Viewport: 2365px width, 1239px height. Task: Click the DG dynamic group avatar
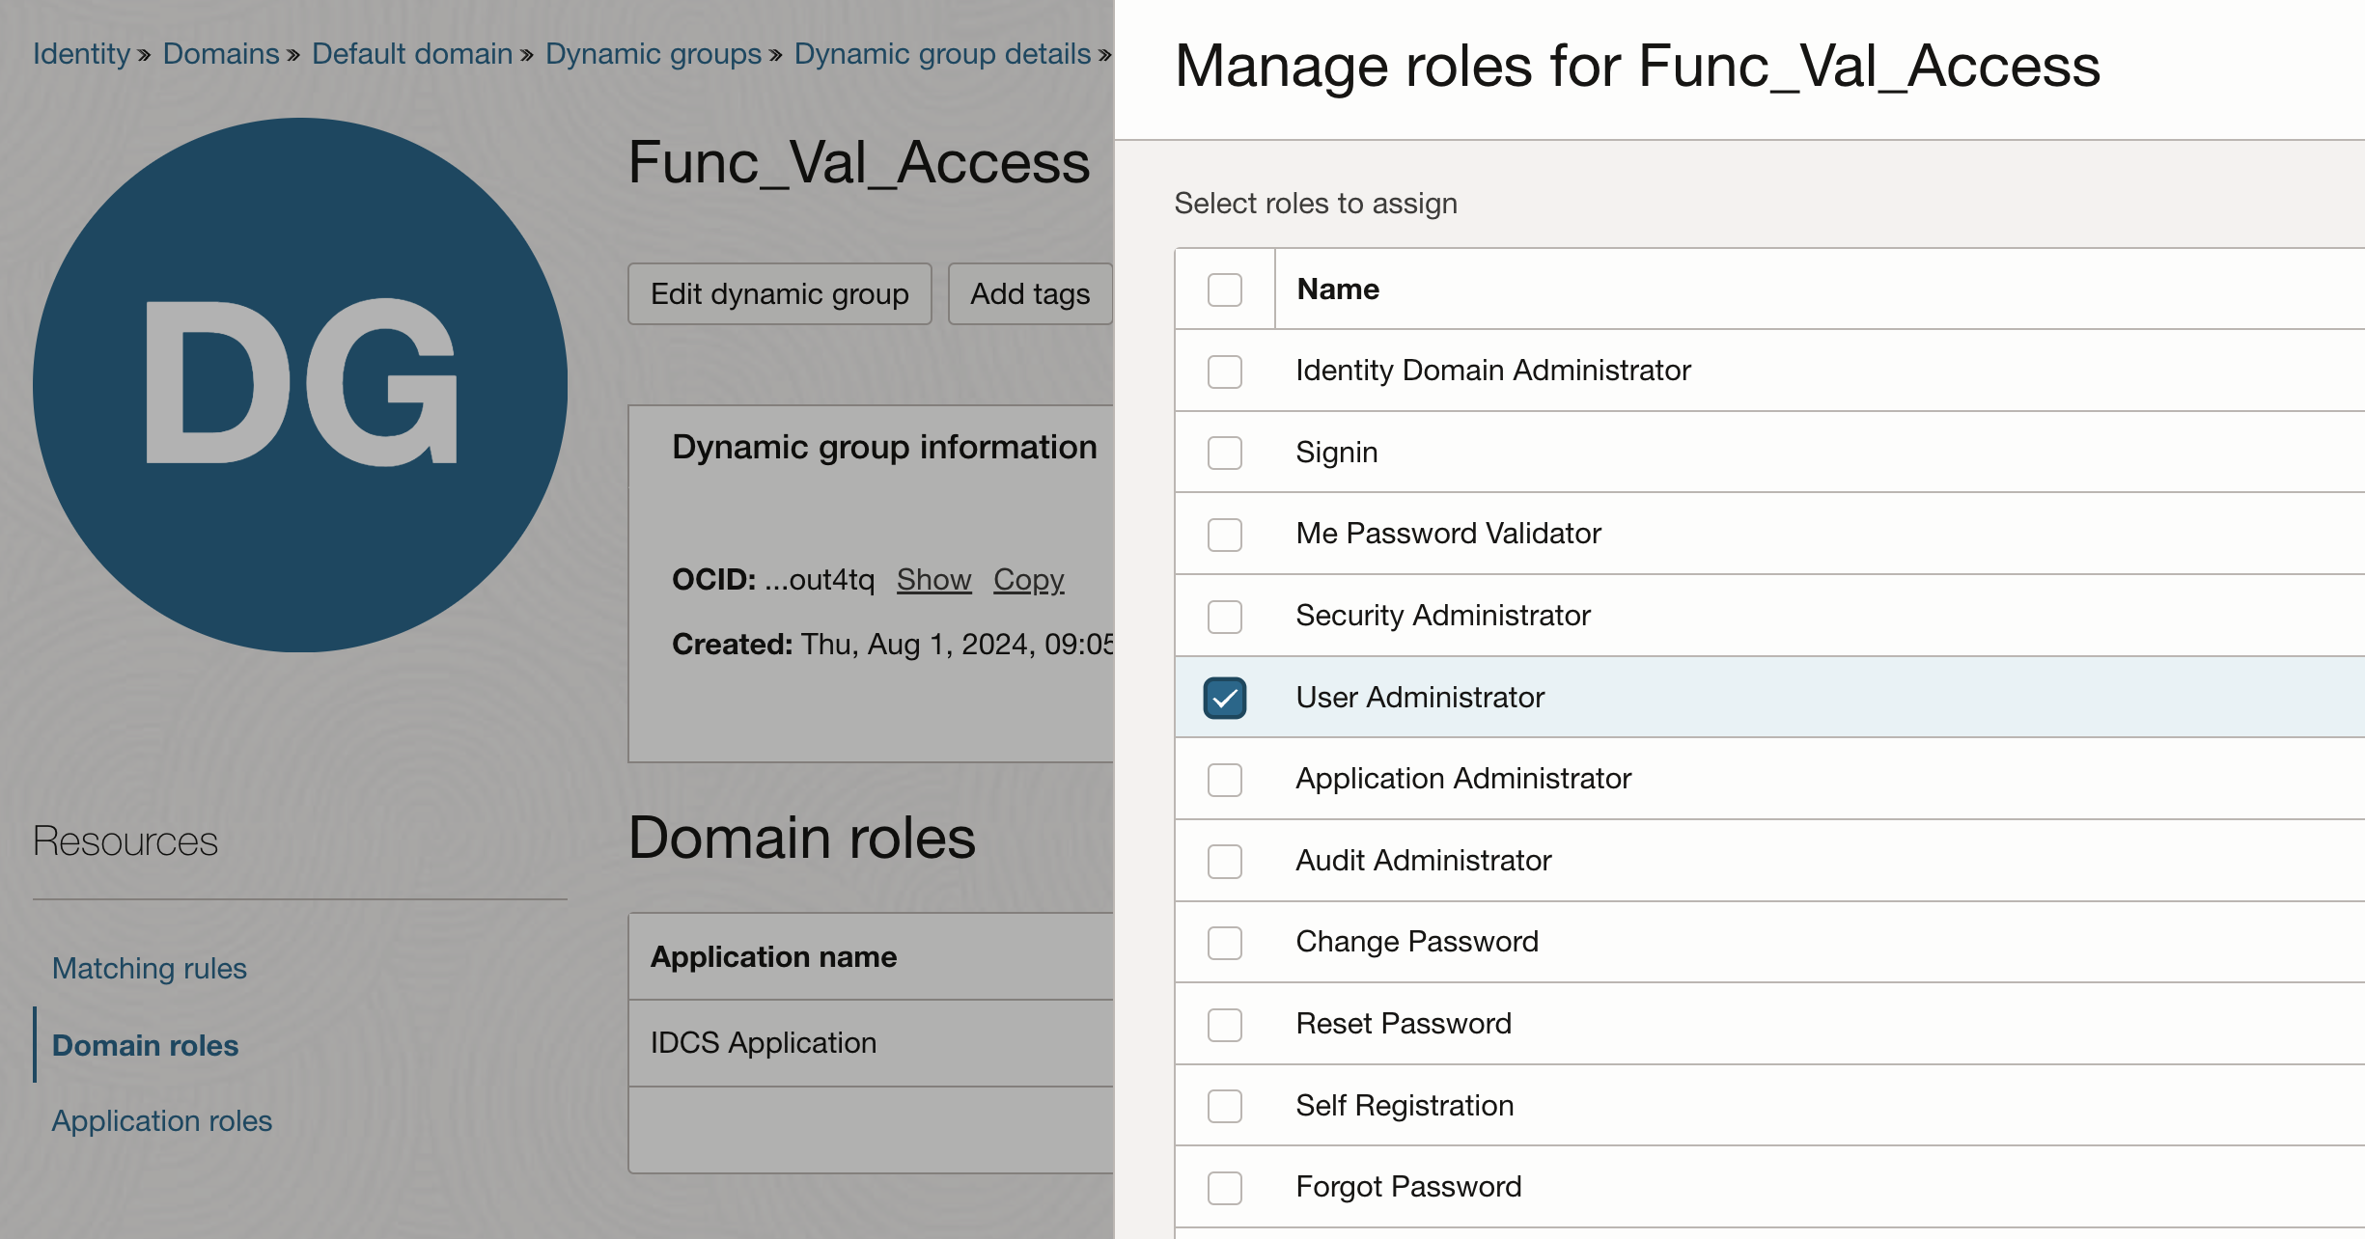(x=300, y=385)
